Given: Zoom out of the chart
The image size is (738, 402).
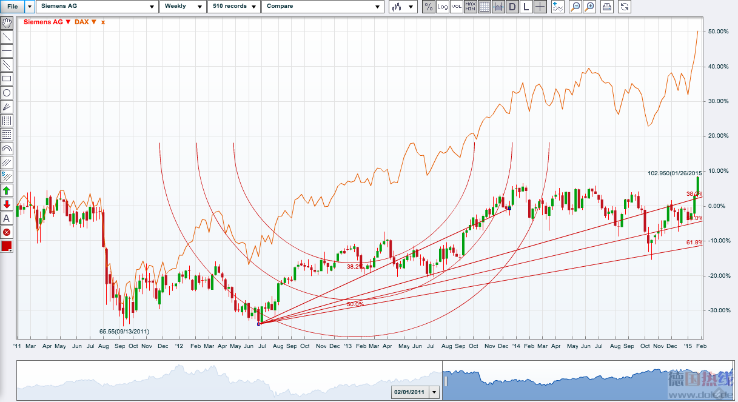Looking at the screenshot, I should [x=575, y=7].
